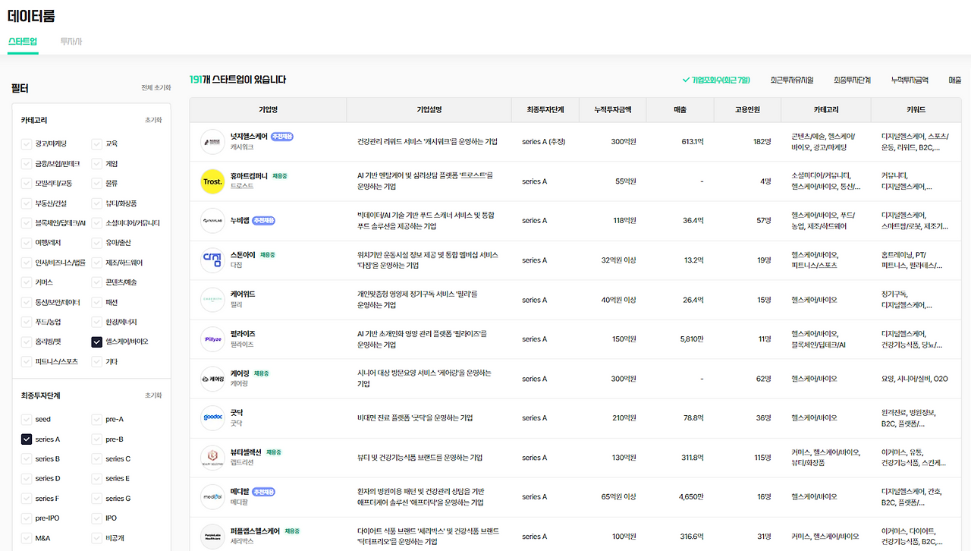Select the 케어위드 company logo

coord(212,300)
